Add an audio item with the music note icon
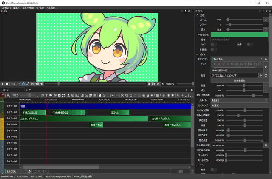This screenshot has width=272, height=179. (x=55, y=95)
